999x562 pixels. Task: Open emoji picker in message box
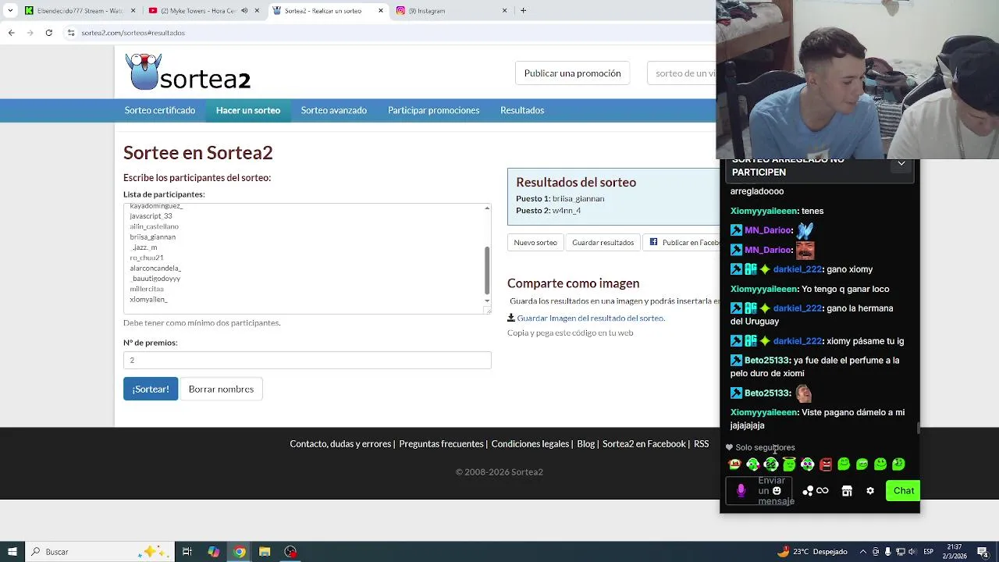coord(777,491)
